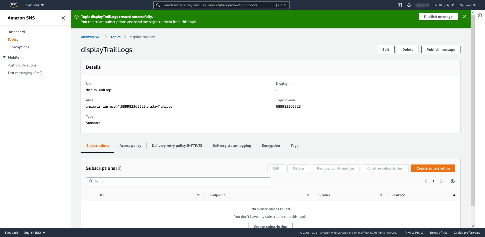485x237 pixels.
Task: Go to previous subscriptions page arrow
Action: click(x=426, y=181)
